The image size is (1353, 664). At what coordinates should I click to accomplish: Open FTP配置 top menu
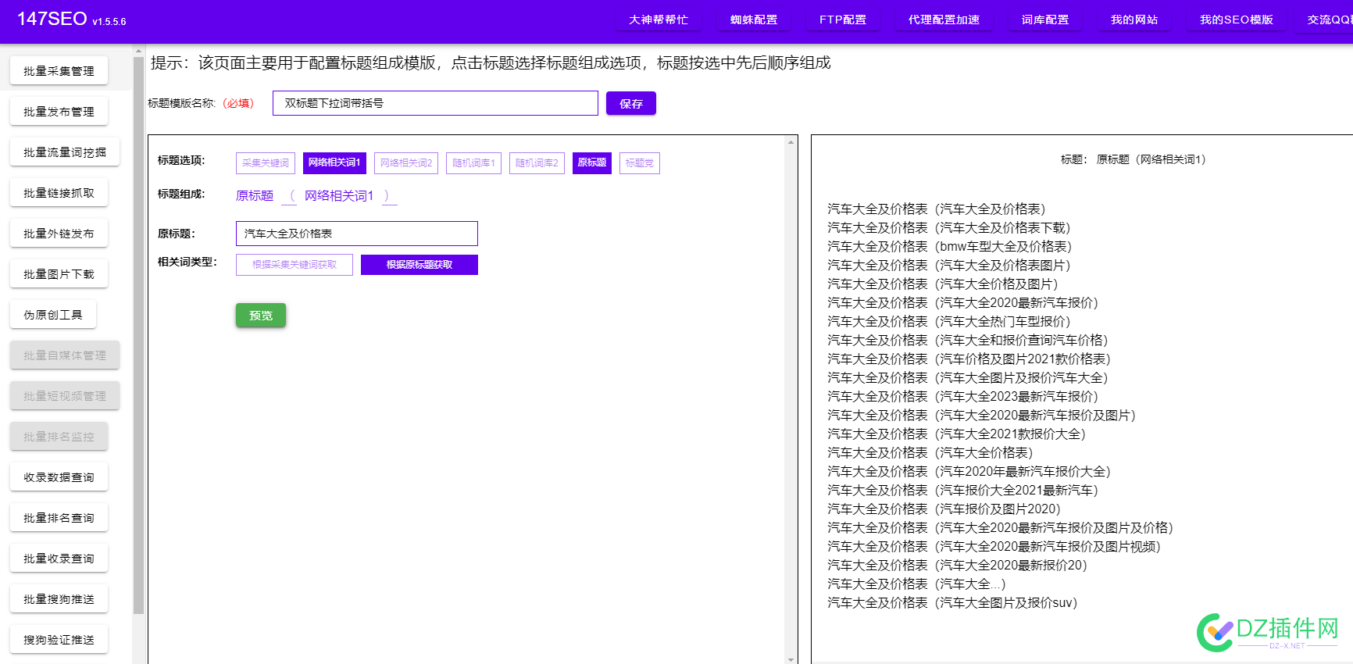[843, 20]
